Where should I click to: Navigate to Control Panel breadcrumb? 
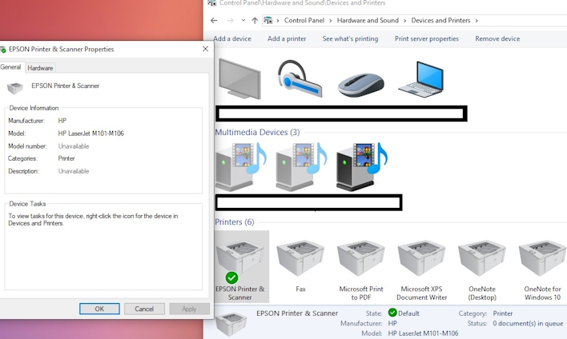click(304, 21)
